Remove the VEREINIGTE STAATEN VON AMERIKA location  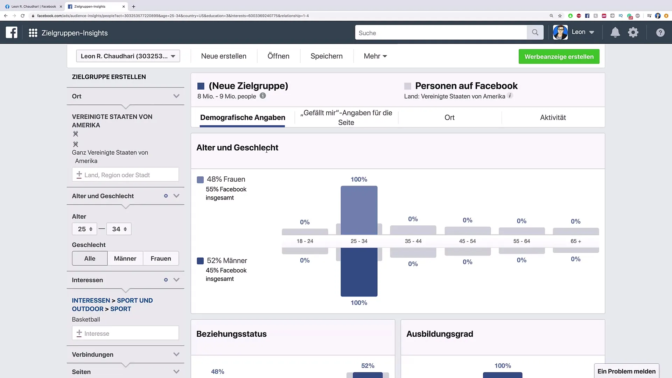point(76,134)
